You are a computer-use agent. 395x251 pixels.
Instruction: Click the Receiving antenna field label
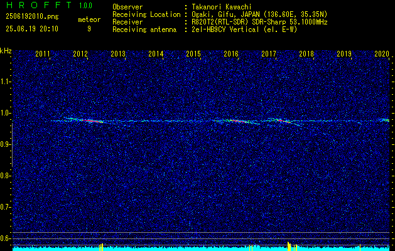click(x=144, y=29)
